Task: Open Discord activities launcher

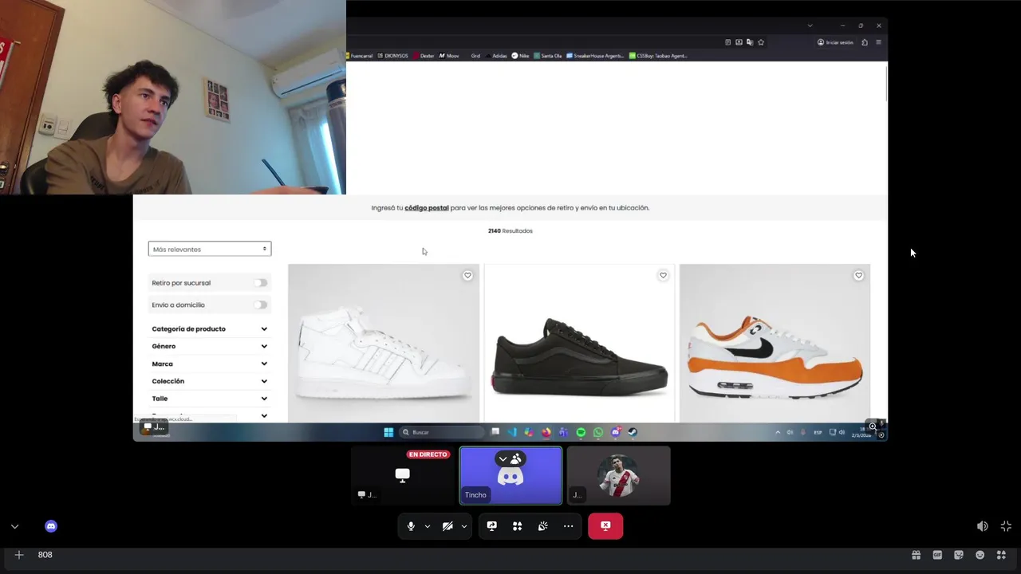Action: coord(518,526)
